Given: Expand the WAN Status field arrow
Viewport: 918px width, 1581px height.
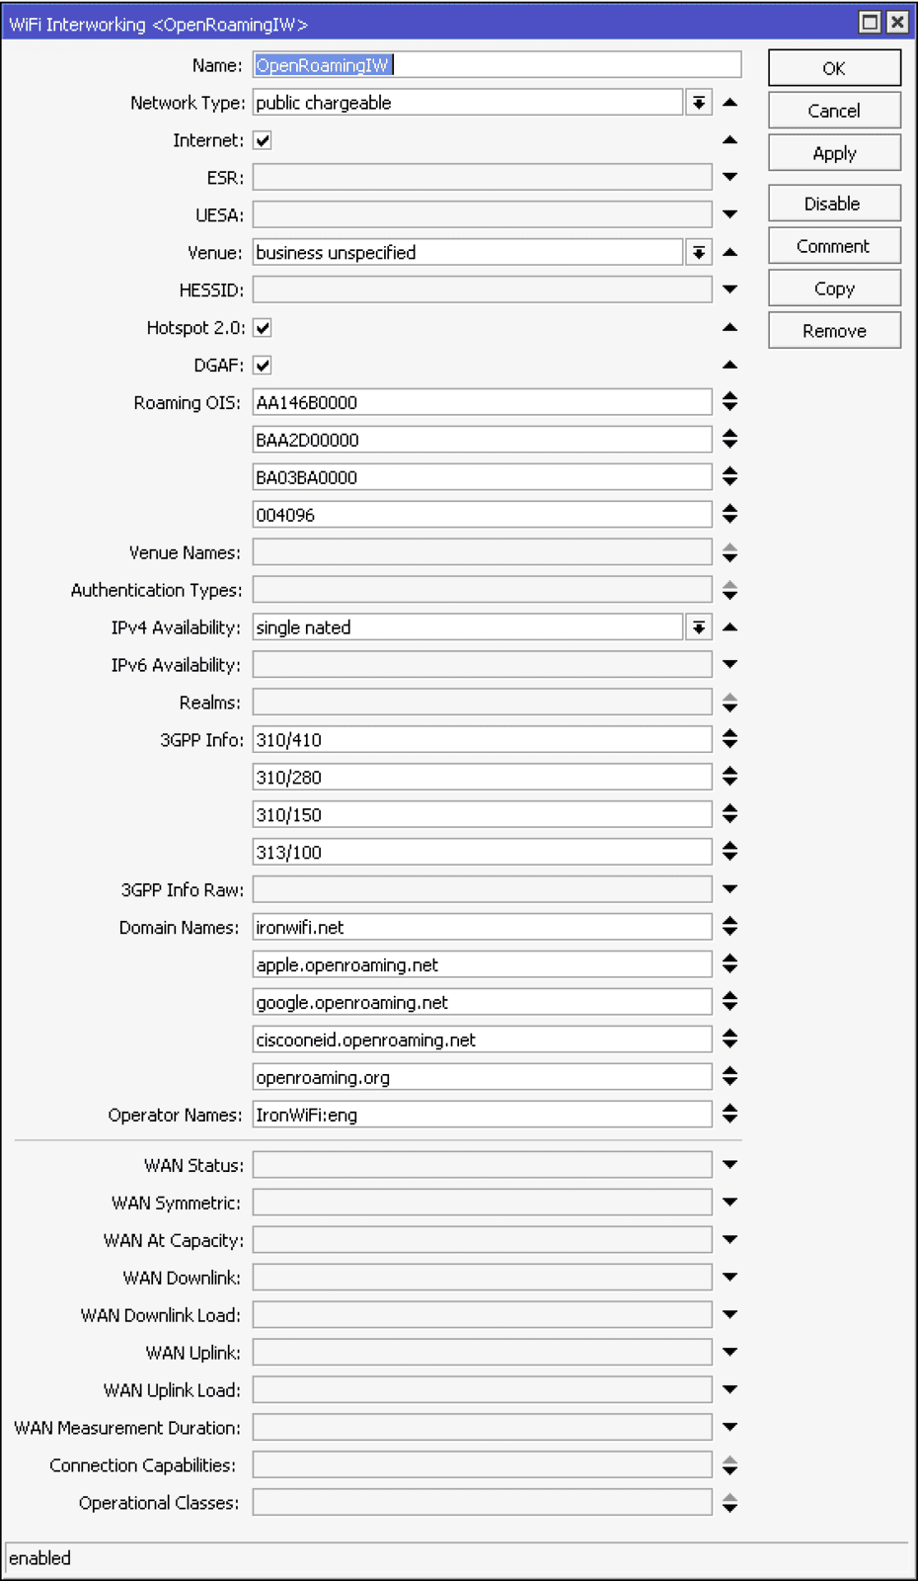Looking at the screenshot, I should [729, 1165].
